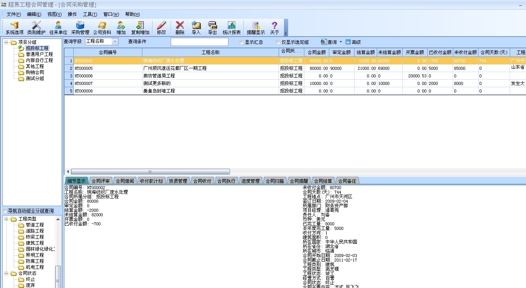The width and height of the screenshot is (526, 288).
Task: Click the 修改 pencil icon
Action: (x=161, y=28)
